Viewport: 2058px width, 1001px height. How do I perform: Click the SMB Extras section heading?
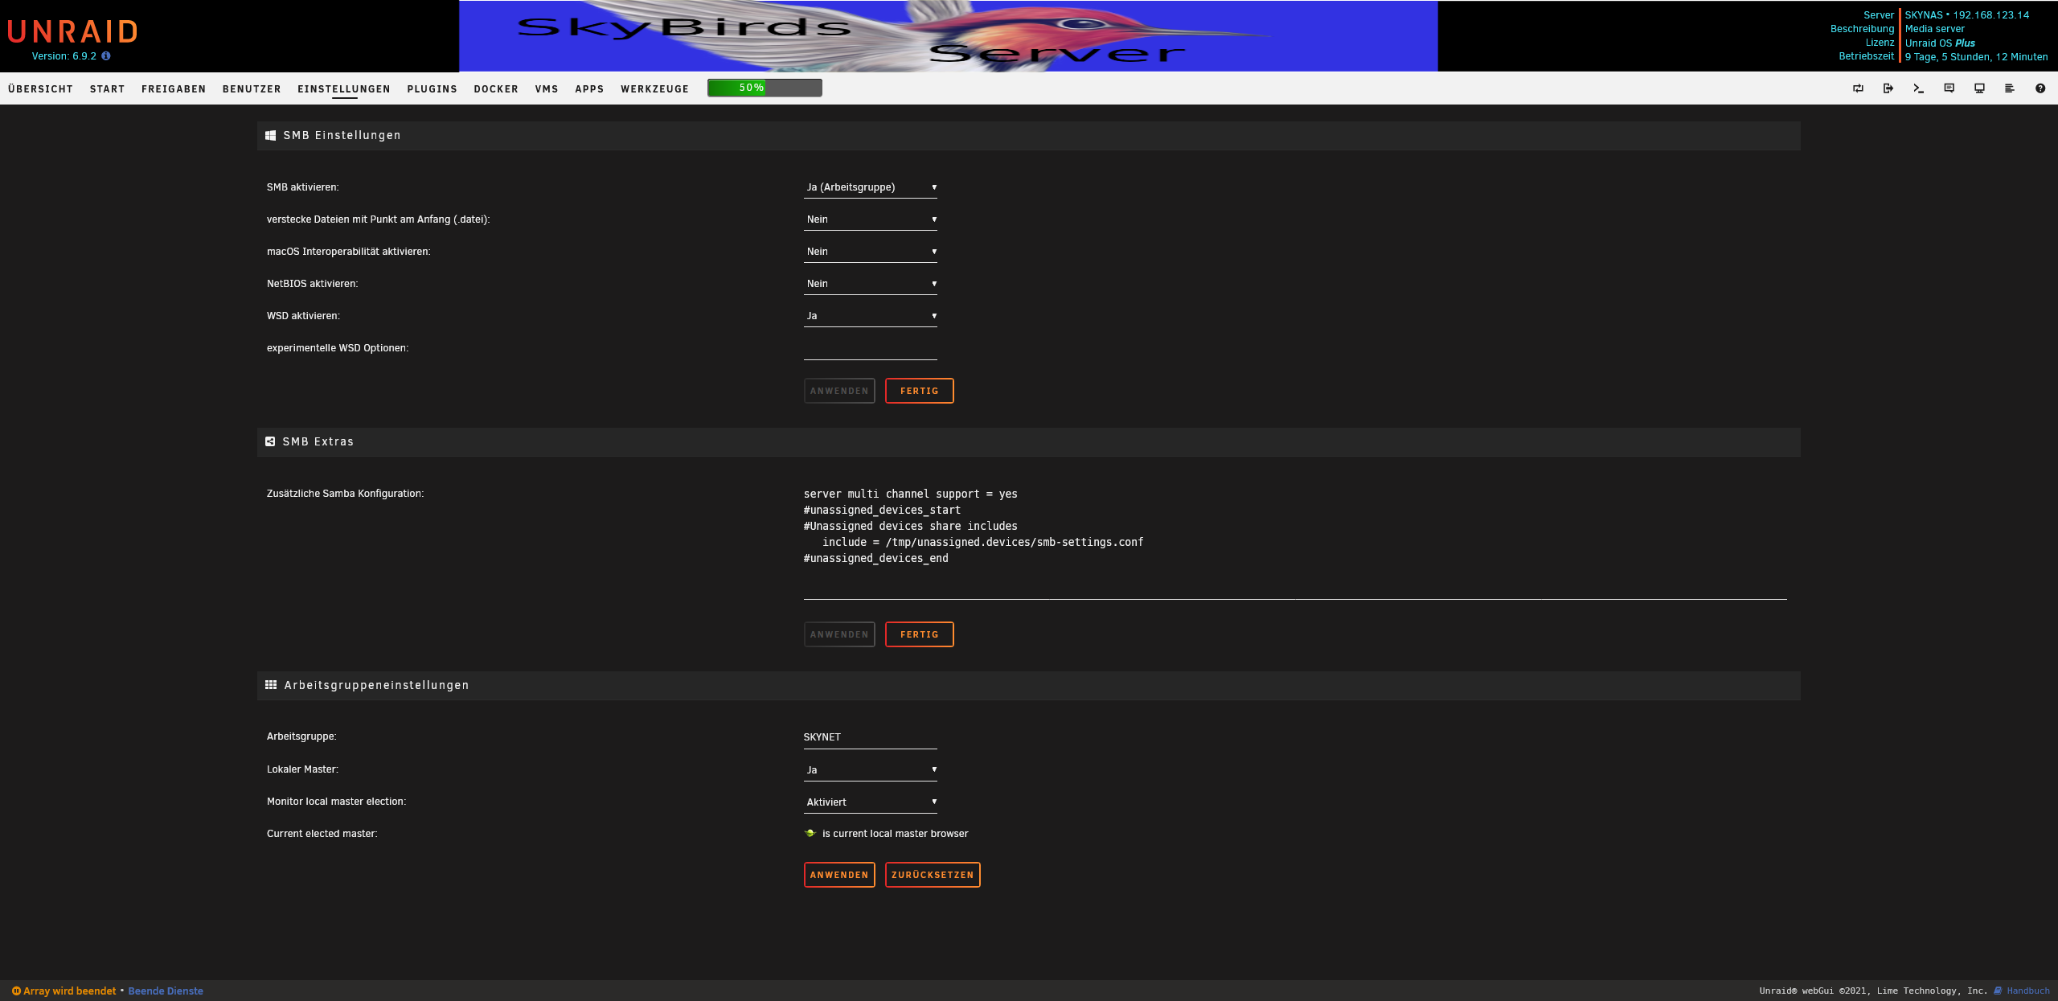pos(318,441)
